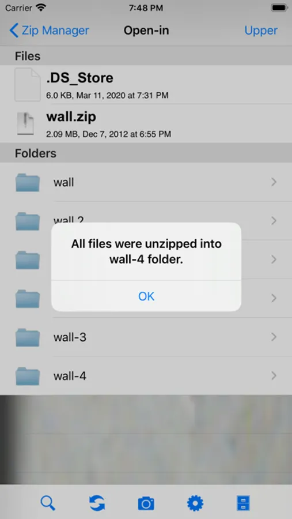Expand the wall 2 folder chevron
The height and width of the screenshot is (519, 292).
274,220
